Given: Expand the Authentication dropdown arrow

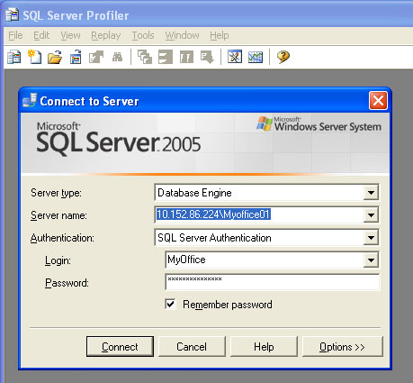Looking at the screenshot, I should 371,238.
